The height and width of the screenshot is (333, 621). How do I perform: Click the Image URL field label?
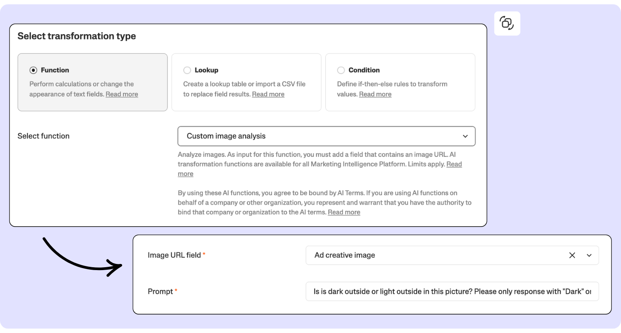point(174,255)
